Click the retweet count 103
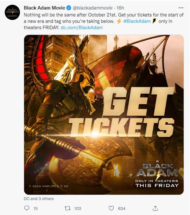190x215 pixels. pos(78,209)
